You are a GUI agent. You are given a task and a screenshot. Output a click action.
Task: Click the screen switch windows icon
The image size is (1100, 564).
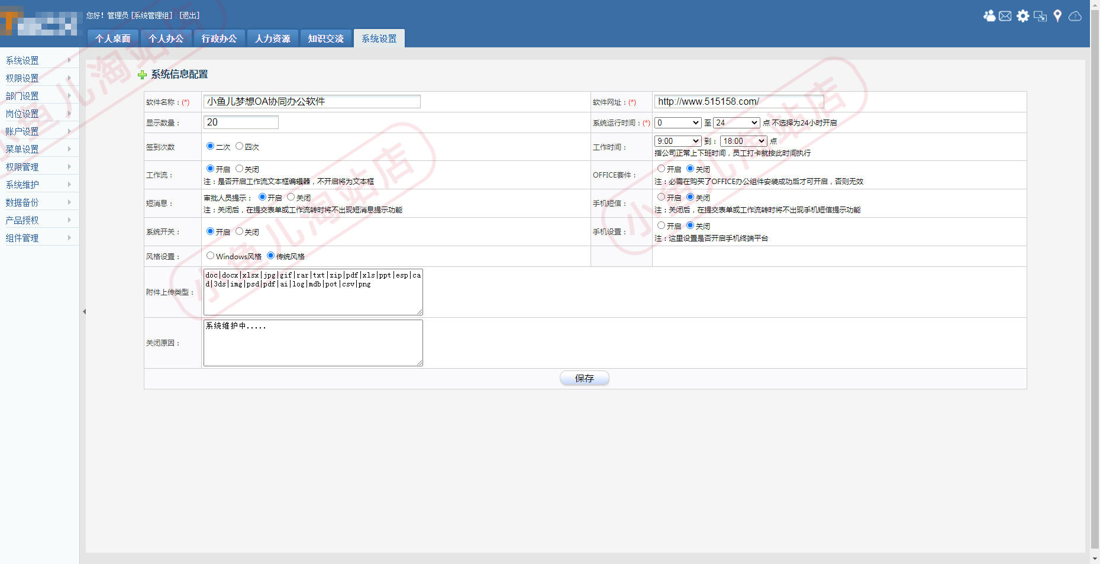click(x=1040, y=16)
